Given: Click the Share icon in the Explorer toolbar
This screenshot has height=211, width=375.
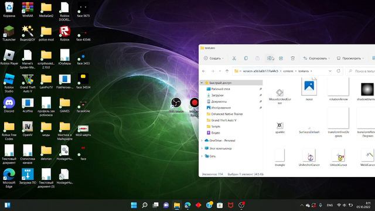Looking at the screenshot, I should (281, 59).
